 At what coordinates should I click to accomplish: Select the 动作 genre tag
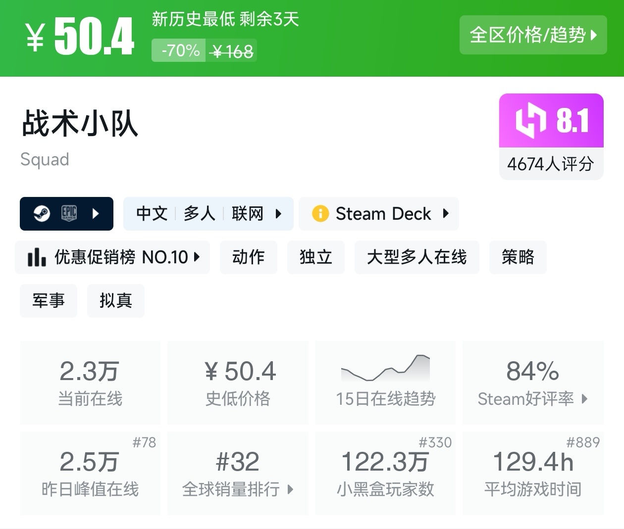click(x=248, y=257)
